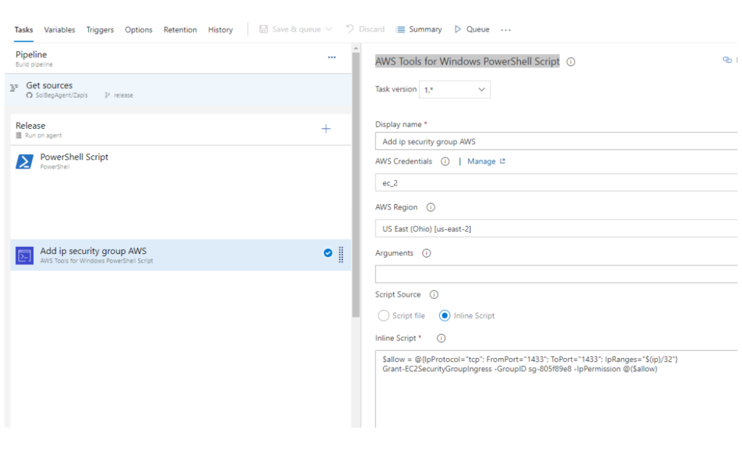Click into the Display name field

pyautogui.click(x=556, y=142)
